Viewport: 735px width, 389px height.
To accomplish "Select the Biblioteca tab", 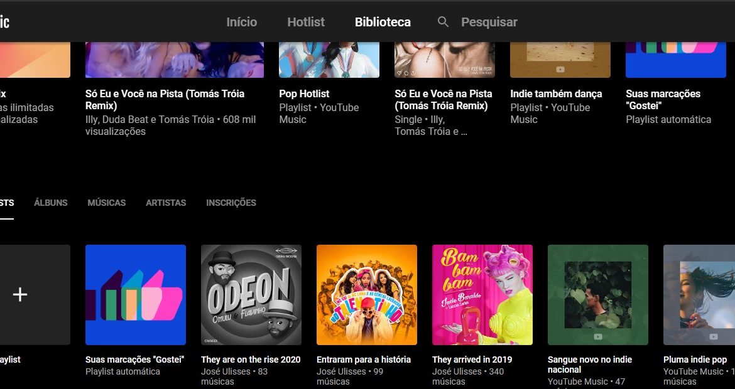I will click(x=383, y=22).
